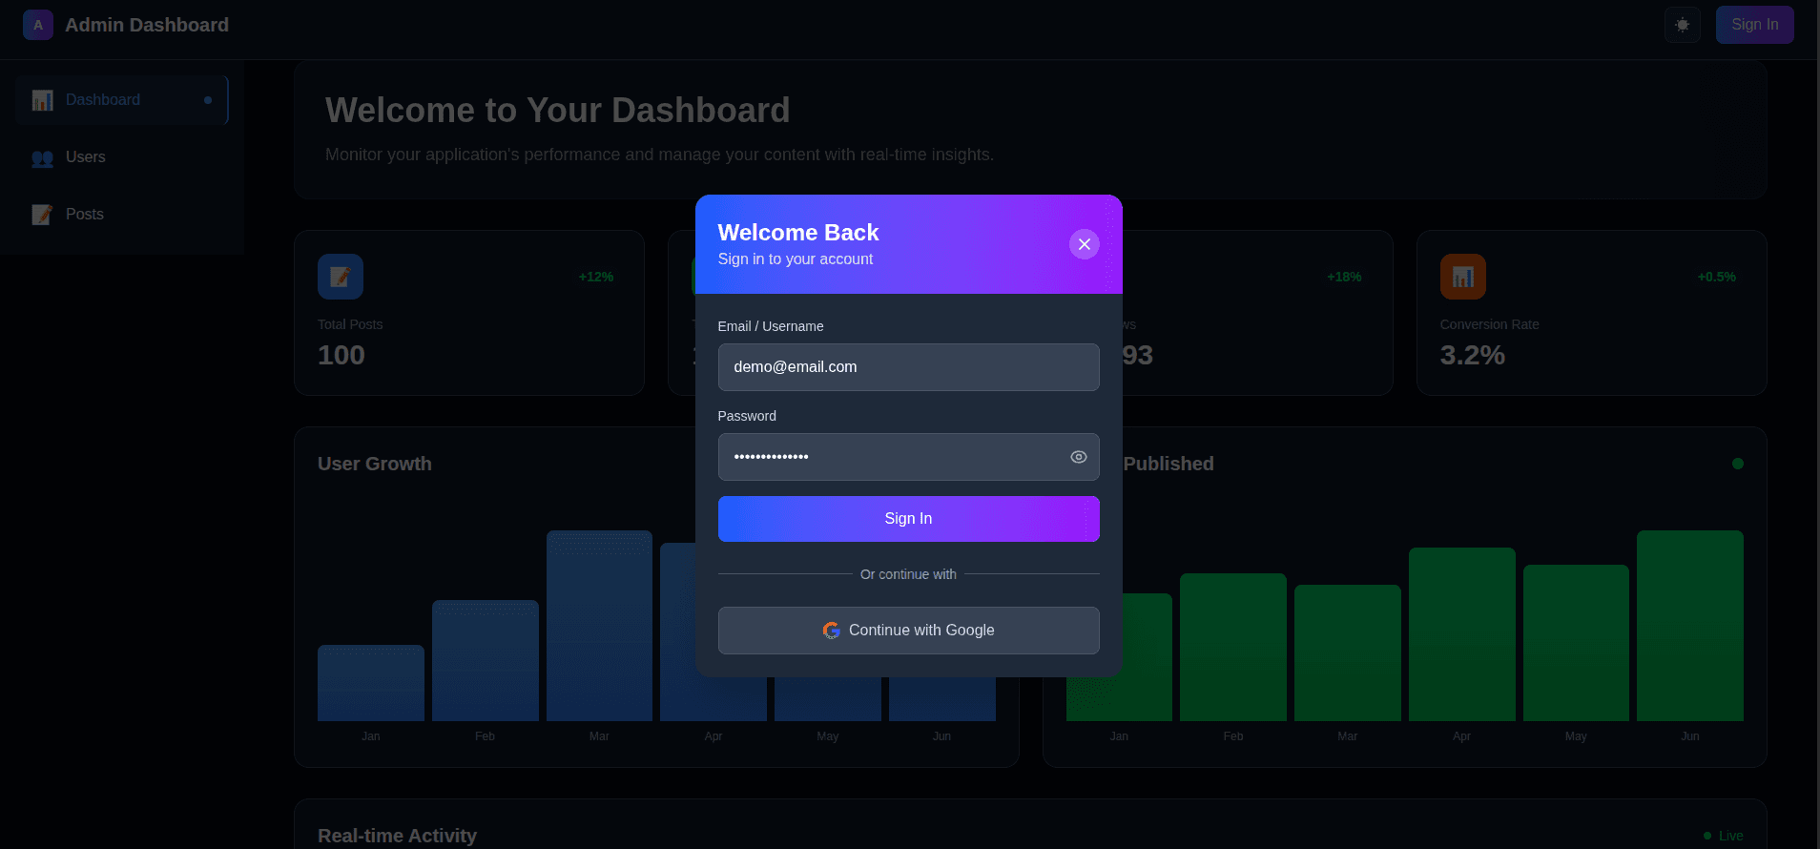The height and width of the screenshot is (849, 1820).
Task: Click the Password input field
Action: coord(892,457)
